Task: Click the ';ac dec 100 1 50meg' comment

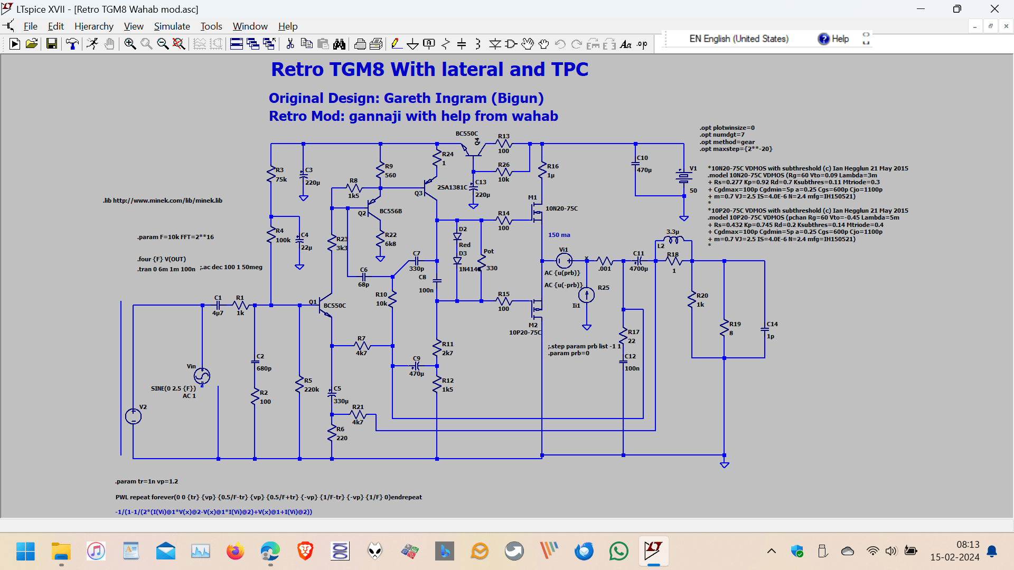Action: 231,267
